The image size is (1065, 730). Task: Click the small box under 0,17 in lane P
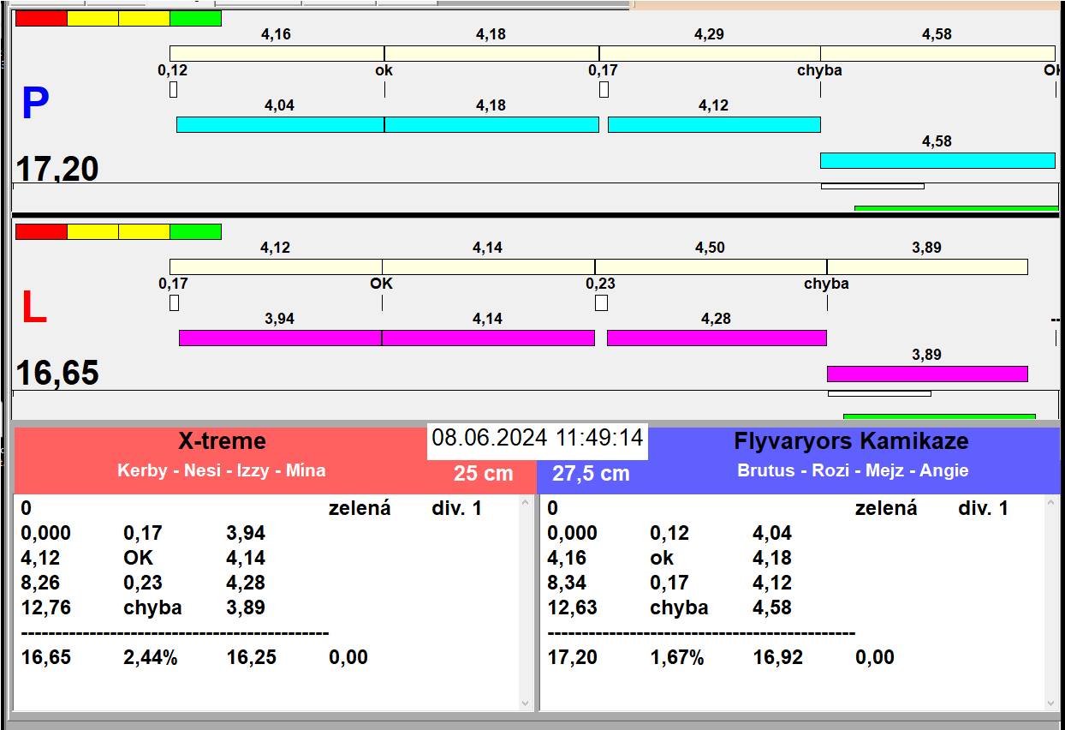pos(604,89)
